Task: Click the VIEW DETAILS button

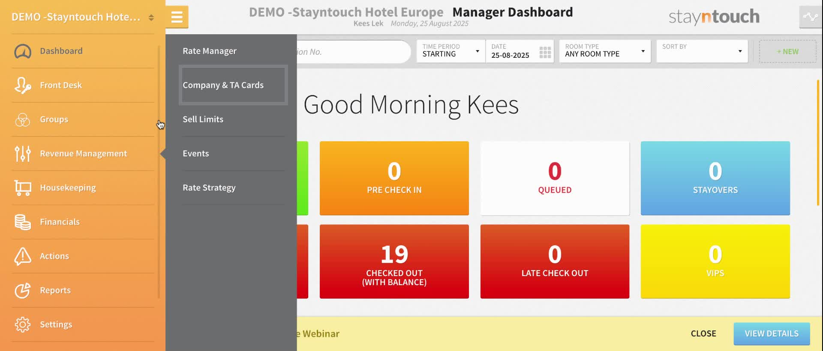Action: click(x=772, y=333)
